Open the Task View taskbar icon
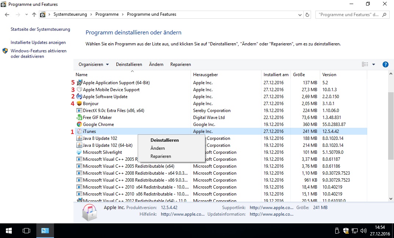This screenshot has height=238, width=394. 26,230
